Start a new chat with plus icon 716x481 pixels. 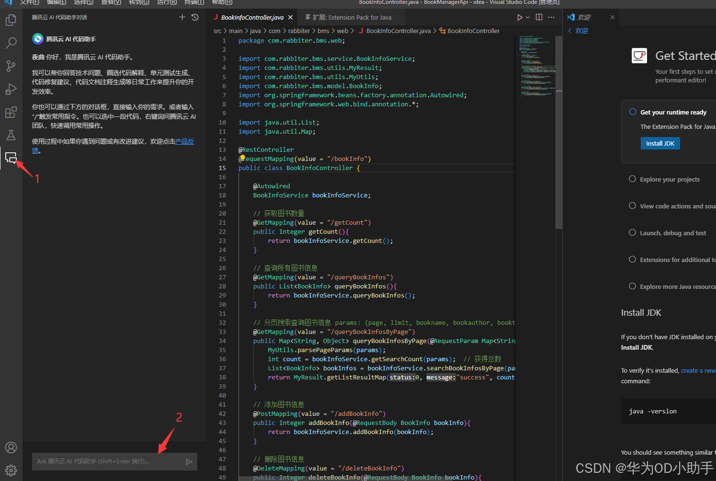182,17
